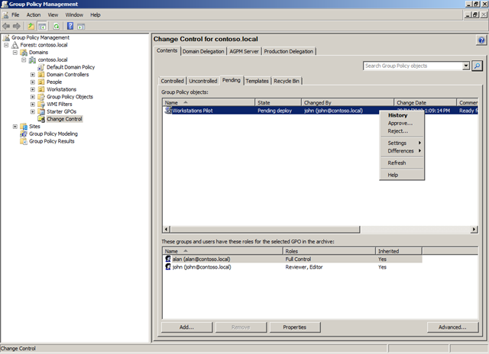The height and width of the screenshot is (354, 489).
Task: Select the Workstations Pilot GPO icon
Action: [x=168, y=111]
